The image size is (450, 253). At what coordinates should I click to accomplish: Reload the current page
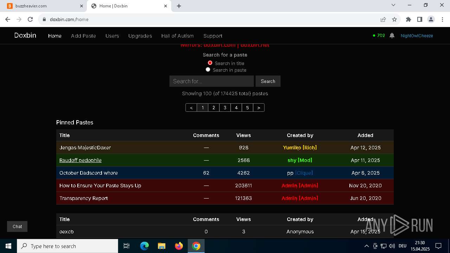[x=30, y=19]
